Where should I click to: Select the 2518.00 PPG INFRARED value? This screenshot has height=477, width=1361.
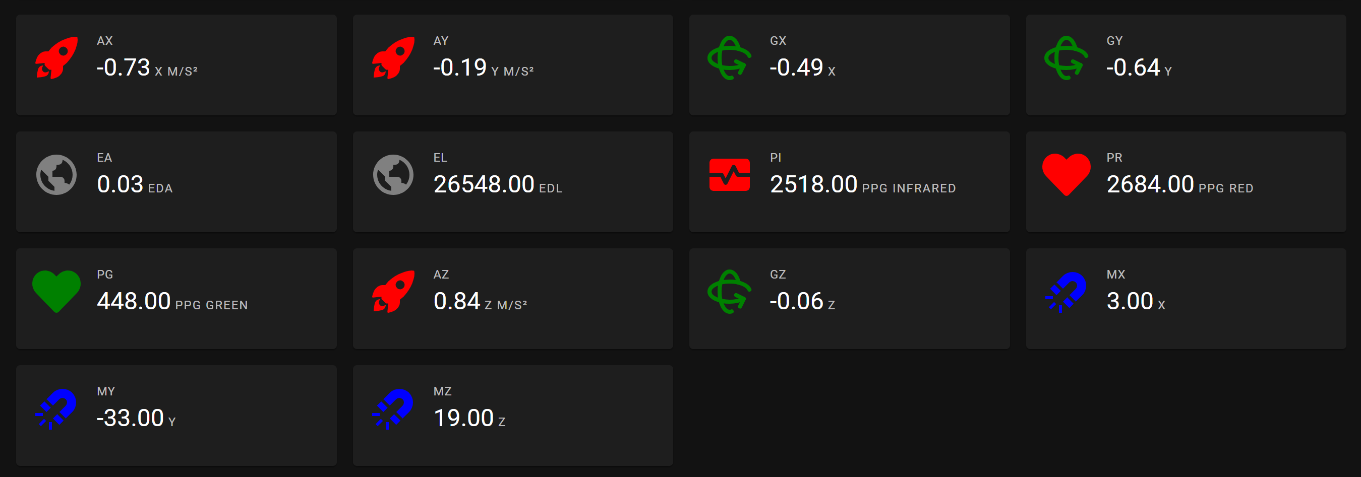(863, 185)
